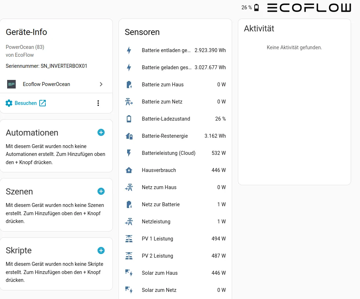Click the Solar zum Netz icon
The width and height of the screenshot is (360, 299).
coord(129,290)
